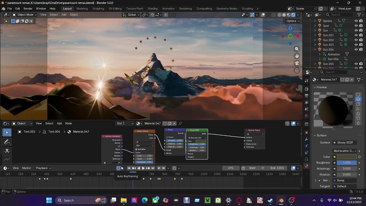Toggle camera view with the camera gizmo

[297, 63]
